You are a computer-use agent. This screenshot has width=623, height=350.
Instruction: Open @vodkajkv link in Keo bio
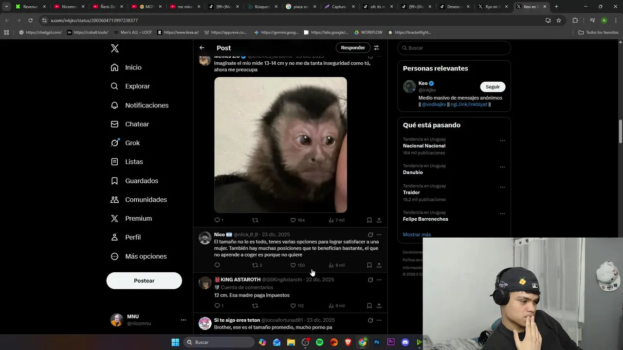click(434, 105)
